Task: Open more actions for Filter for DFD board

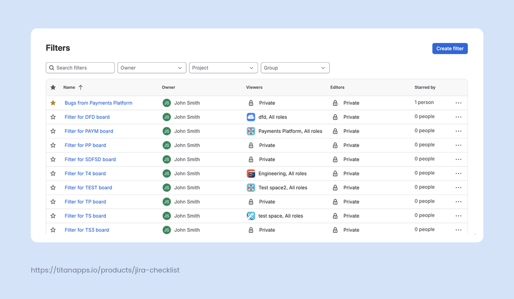Action: (458, 117)
